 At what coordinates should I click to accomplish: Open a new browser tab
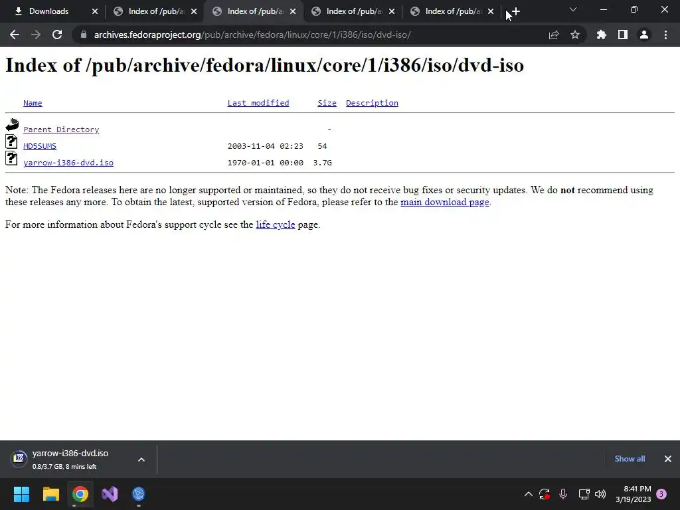click(x=515, y=12)
